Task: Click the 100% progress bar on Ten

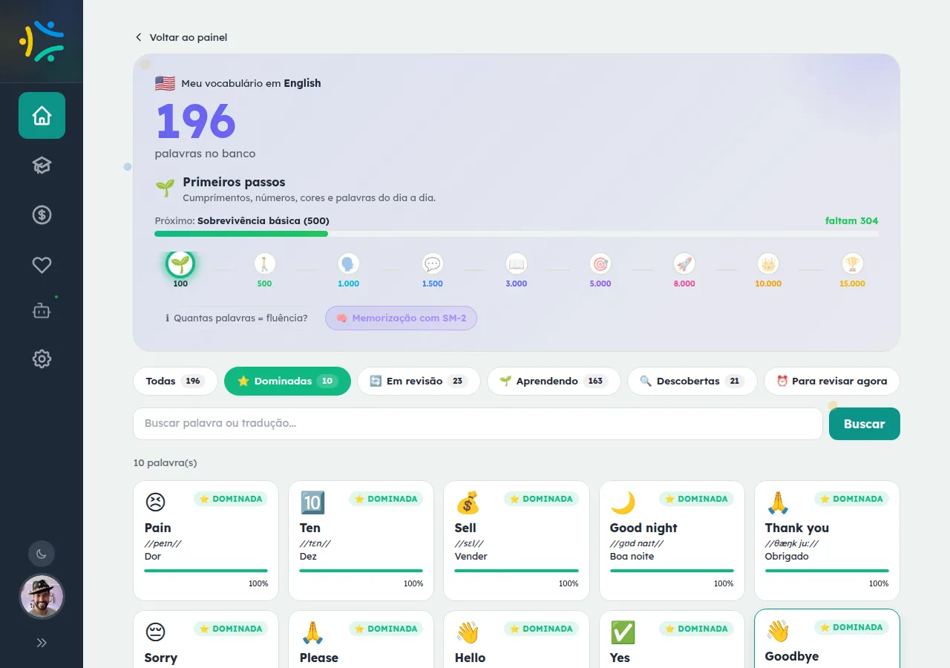Action: [361, 571]
